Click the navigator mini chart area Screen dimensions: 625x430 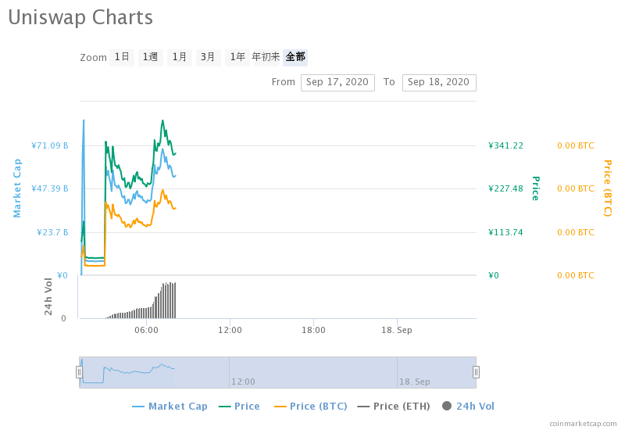click(x=277, y=372)
